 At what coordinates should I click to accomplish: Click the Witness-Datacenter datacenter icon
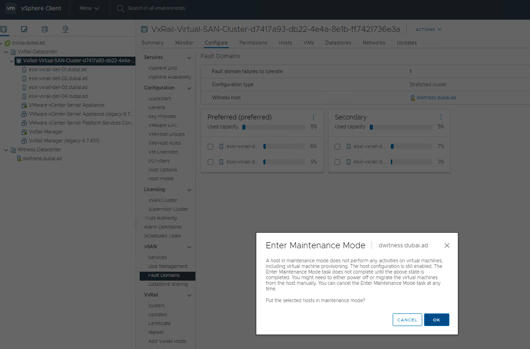click(x=14, y=149)
